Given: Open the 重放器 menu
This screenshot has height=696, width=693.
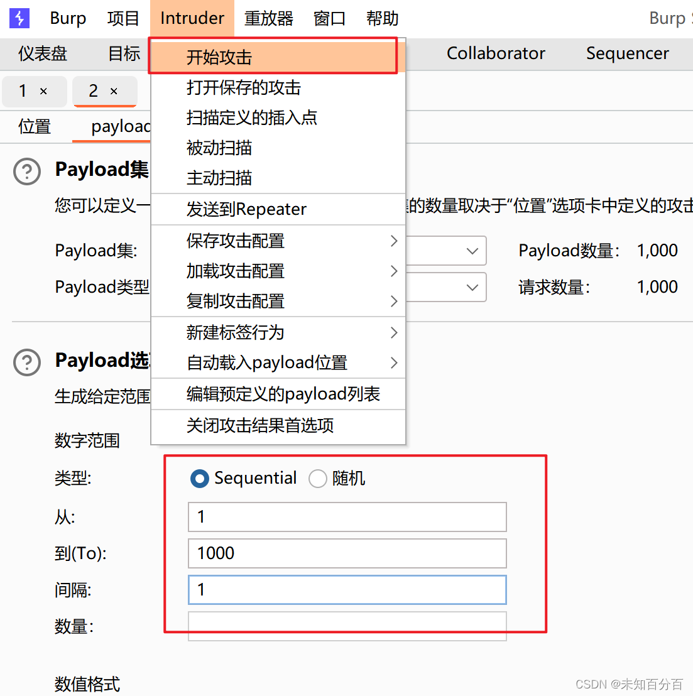Looking at the screenshot, I should (268, 18).
